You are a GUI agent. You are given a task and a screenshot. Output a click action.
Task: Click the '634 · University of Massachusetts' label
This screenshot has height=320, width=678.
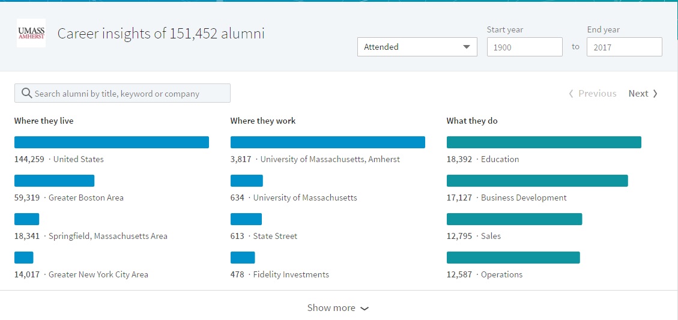(x=294, y=198)
